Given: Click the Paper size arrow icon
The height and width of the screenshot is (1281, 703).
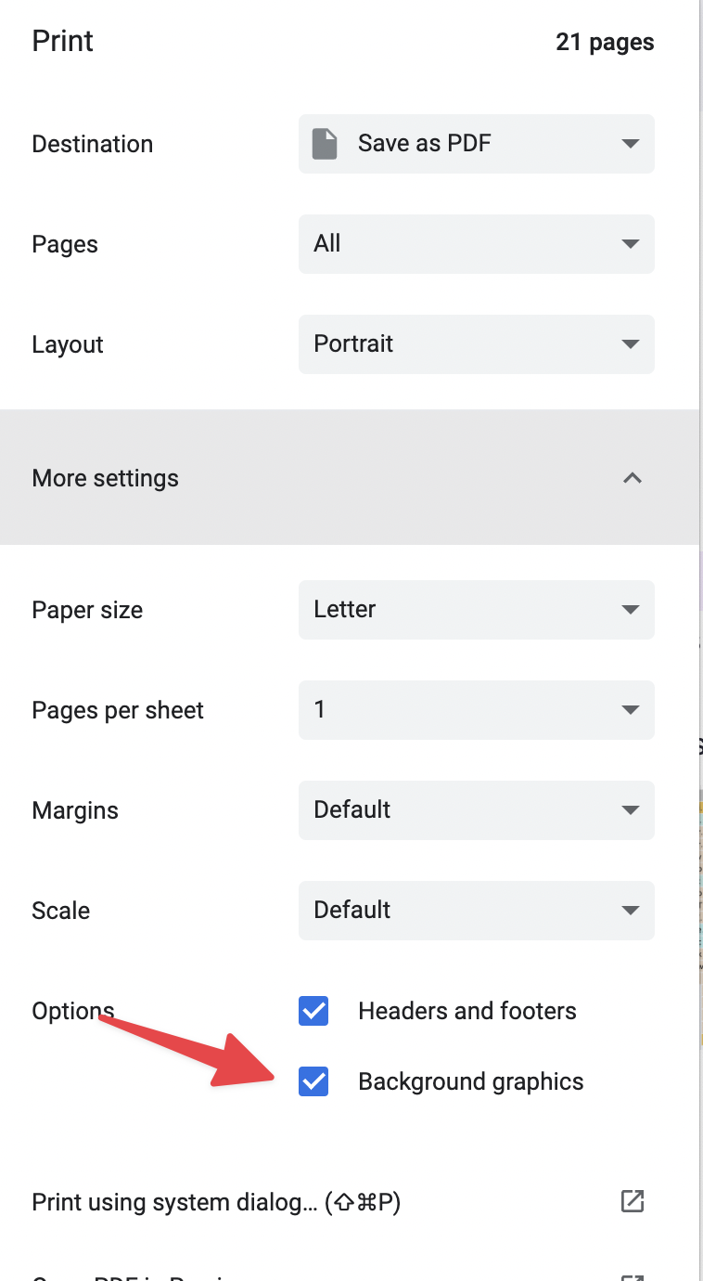Looking at the screenshot, I should pyautogui.click(x=631, y=610).
